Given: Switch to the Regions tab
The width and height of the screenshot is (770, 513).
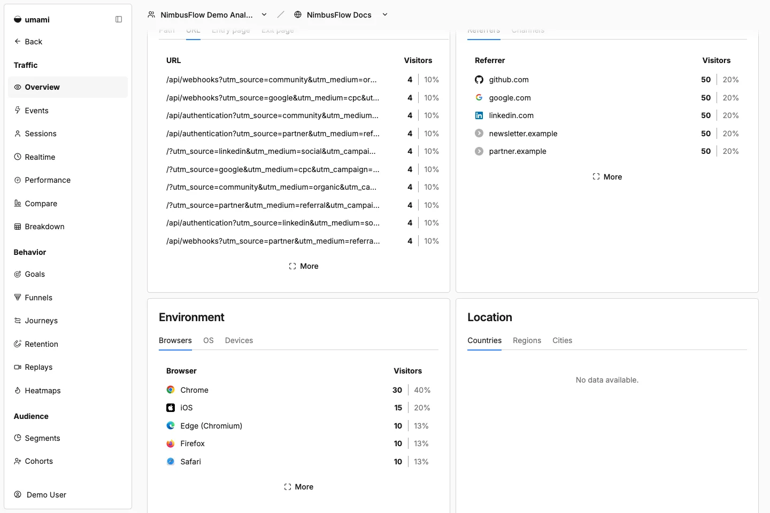Looking at the screenshot, I should (x=527, y=340).
